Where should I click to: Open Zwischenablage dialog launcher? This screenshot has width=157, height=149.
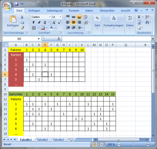[27, 33]
